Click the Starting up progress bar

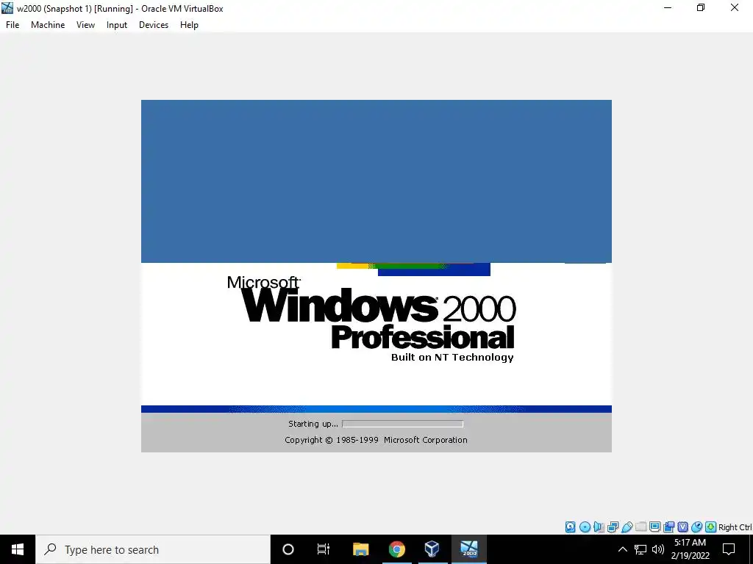tap(402, 424)
